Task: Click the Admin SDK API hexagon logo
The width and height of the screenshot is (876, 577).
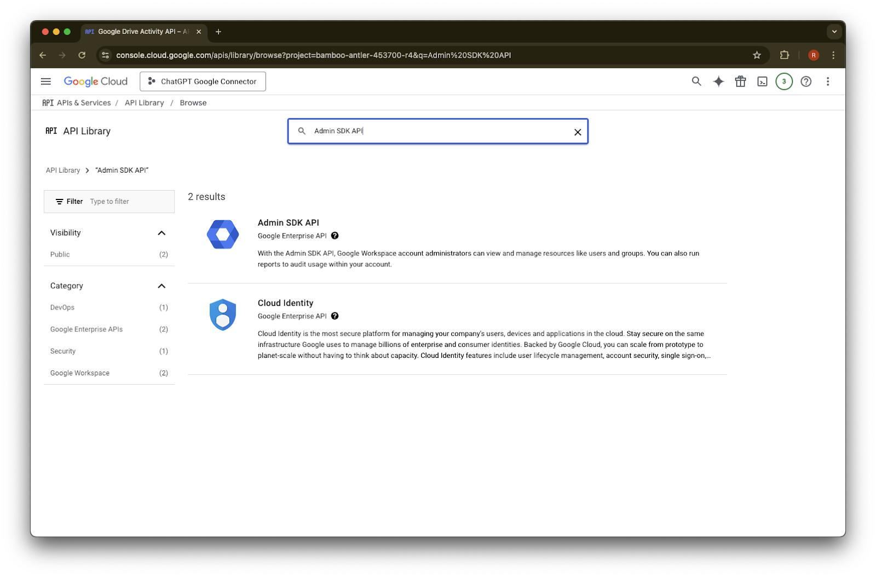Action: [x=223, y=235]
